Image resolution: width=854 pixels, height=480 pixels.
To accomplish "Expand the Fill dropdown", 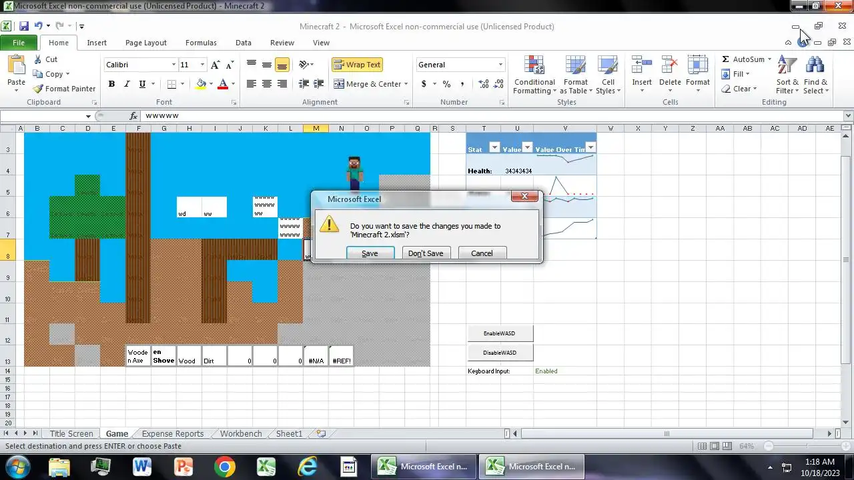I will [747, 74].
